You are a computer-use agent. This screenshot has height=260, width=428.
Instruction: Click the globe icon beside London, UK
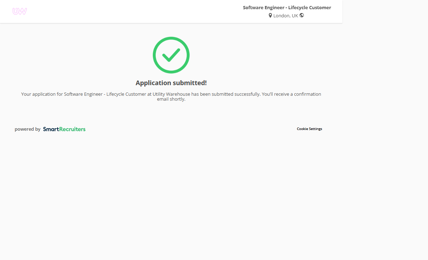(x=302, y=15)
